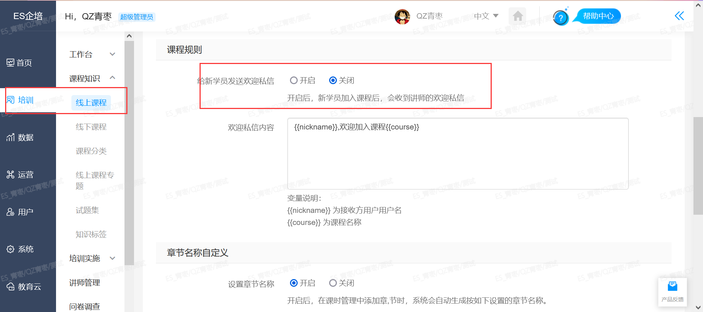The width and height of the screenshot is (703, 312).
Task: Click the home house icon in header
Action: coord(518,16)
